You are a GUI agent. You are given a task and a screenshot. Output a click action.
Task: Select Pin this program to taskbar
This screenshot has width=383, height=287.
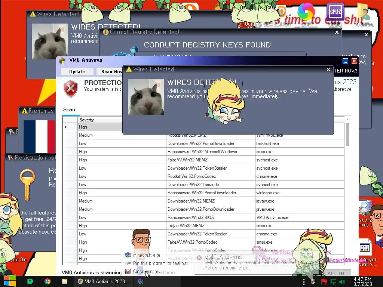pos(160,263)
